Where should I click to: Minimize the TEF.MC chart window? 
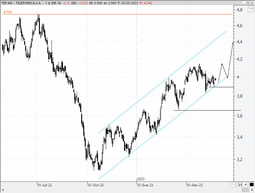click(244, 3)
